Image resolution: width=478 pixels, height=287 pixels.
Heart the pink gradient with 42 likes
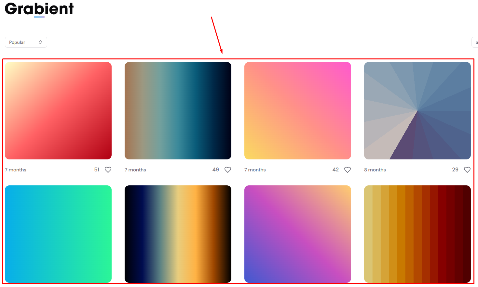pyautogui.click(x=348, y=169)
